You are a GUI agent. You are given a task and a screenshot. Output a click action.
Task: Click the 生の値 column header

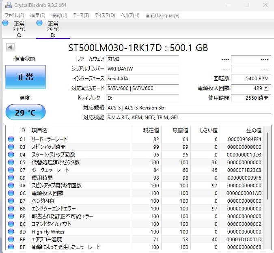242,130
